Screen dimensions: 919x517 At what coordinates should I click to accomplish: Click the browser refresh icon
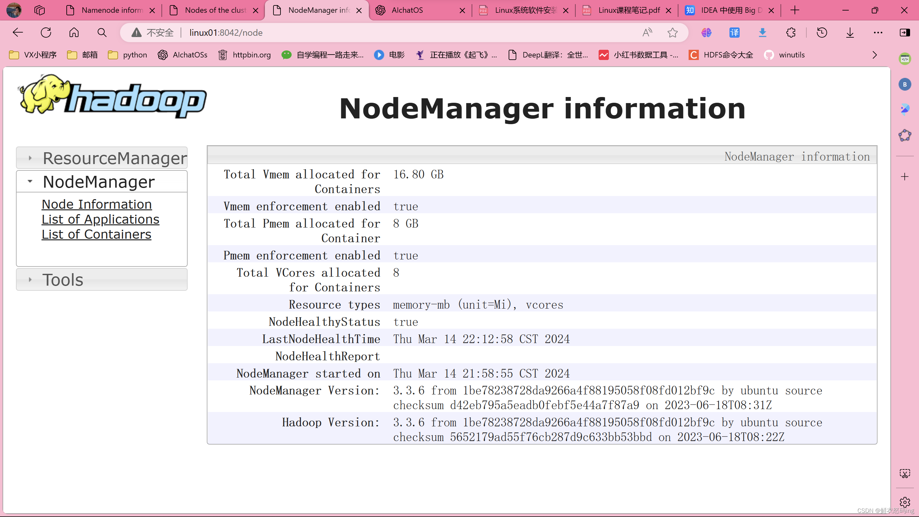coord(46,33)
